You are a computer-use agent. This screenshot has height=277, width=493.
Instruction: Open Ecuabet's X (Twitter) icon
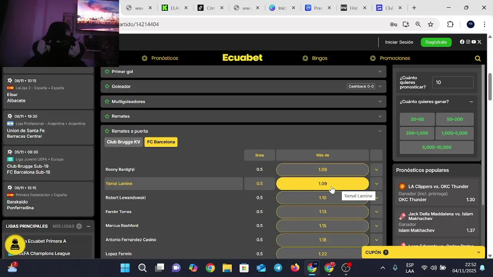click(x=480, y=42)
